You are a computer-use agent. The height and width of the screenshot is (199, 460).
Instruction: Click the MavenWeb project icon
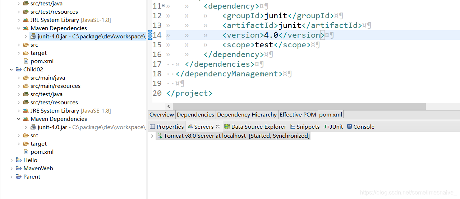(x=19, y=168)
